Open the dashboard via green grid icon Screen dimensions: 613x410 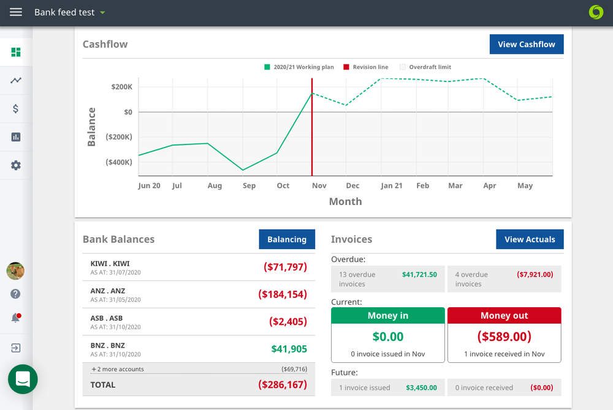coord(15,52)
